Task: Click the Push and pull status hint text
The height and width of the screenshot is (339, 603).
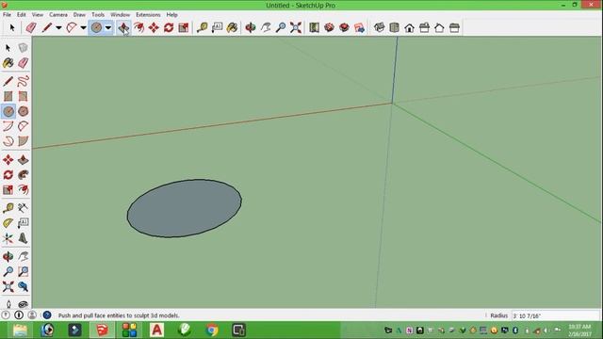Action: pyautogui.click(x=119, y=315)
